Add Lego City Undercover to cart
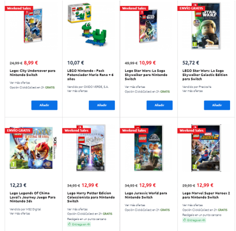The height and width of the screenshot is (231, 236). [x=44, y=105]
